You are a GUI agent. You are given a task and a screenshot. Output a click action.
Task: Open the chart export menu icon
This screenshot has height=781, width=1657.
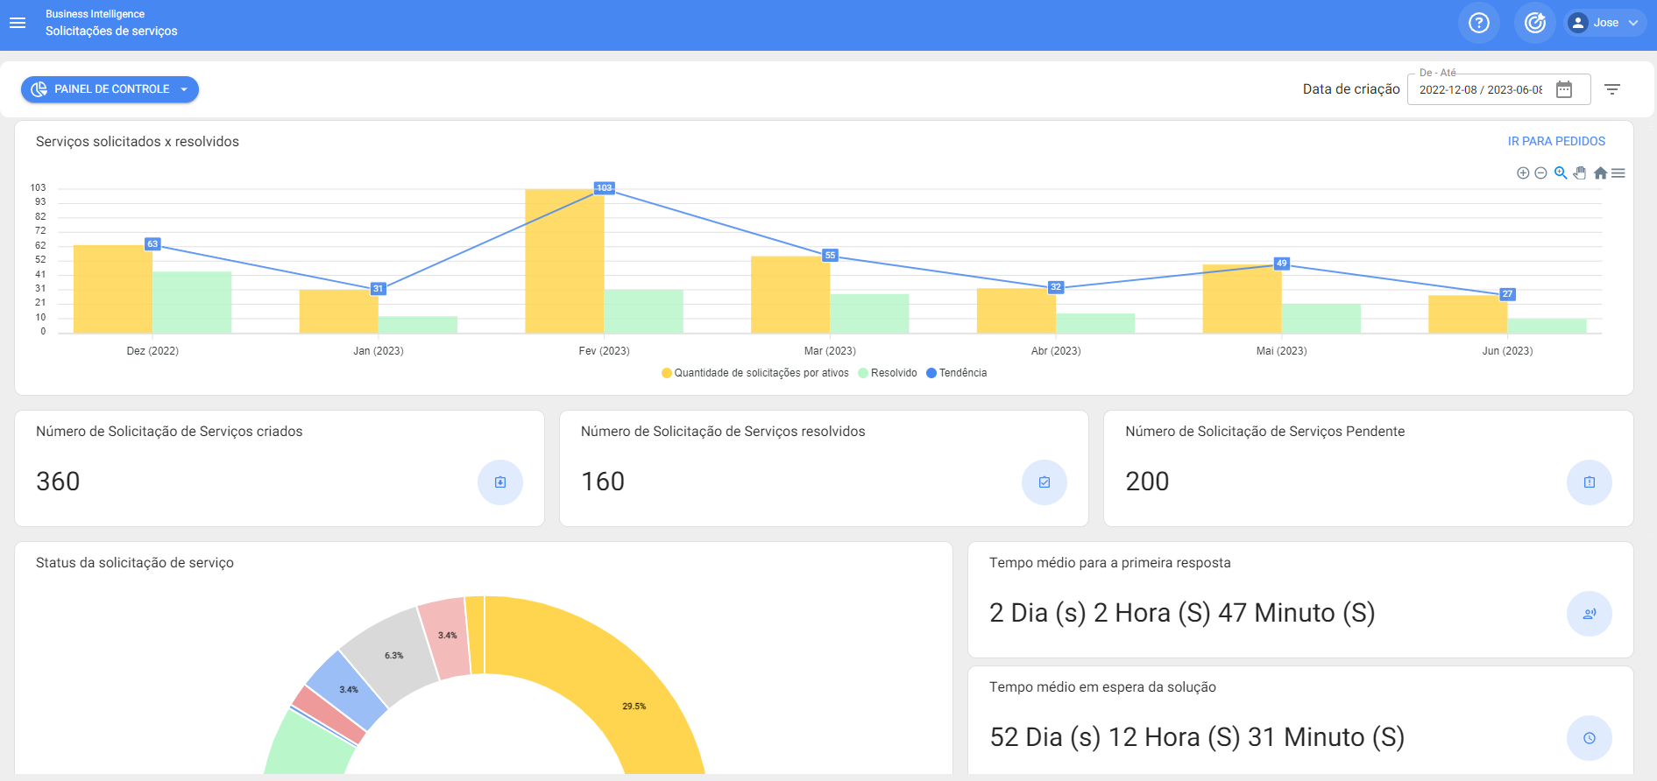click(x=1618, y=173)
